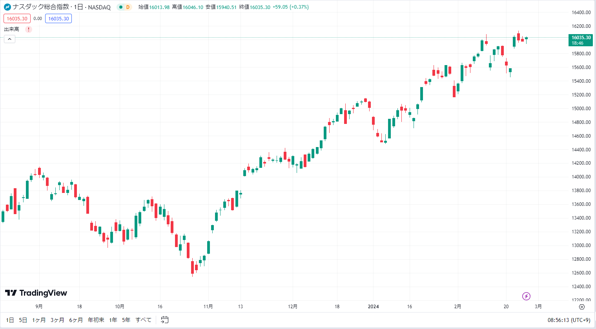596x329 pixels.
Task: Click the 15000.00 price axis label
Action: [x=581, y=109]
